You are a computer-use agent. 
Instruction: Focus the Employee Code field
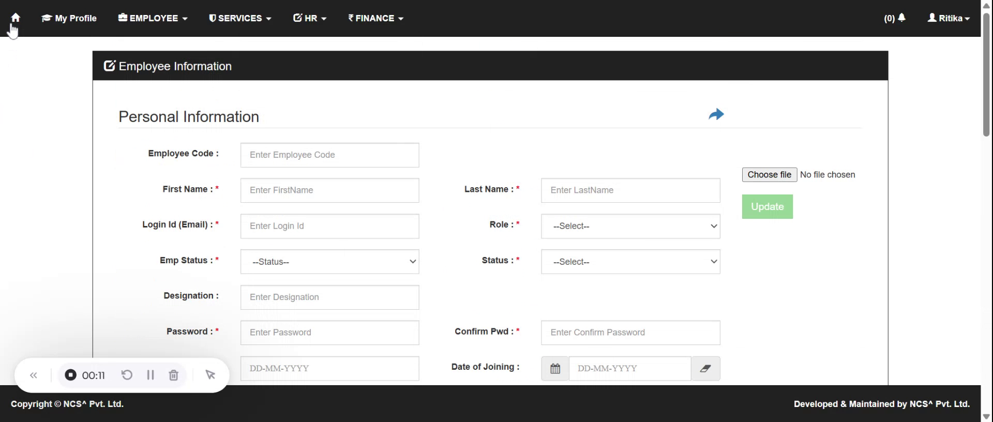(329, 155)
